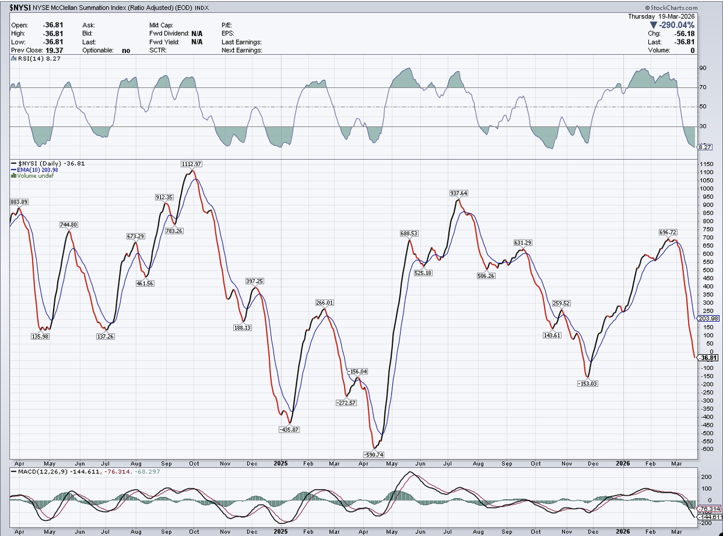Click the -144.611 MACD value tag

pos(709,517)
